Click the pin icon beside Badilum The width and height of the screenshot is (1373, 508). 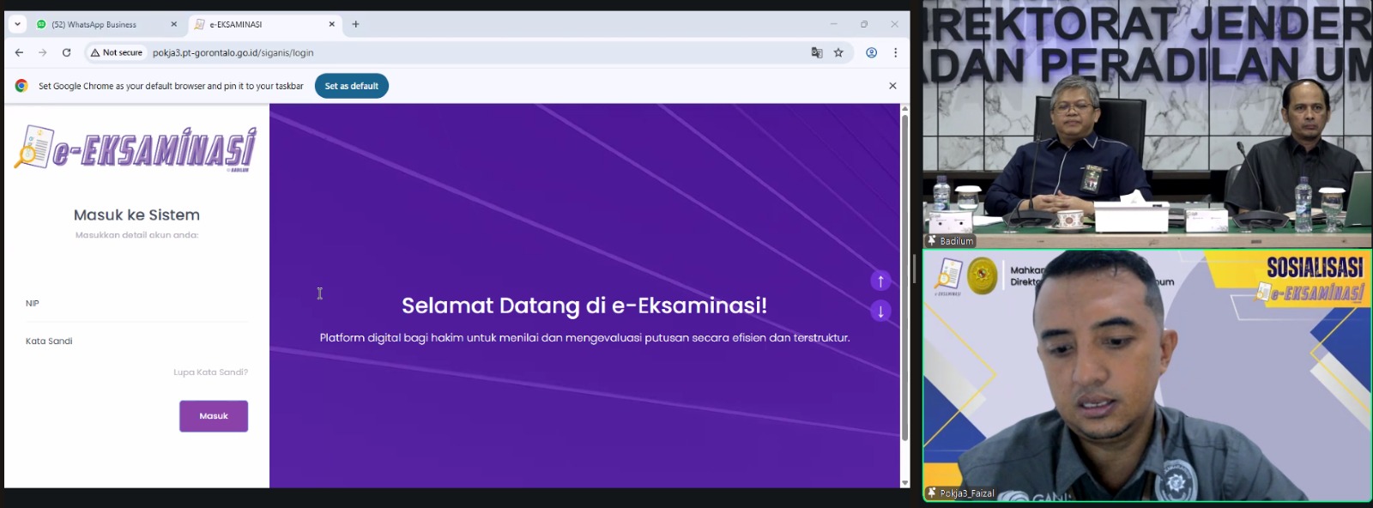coord(932,241)
